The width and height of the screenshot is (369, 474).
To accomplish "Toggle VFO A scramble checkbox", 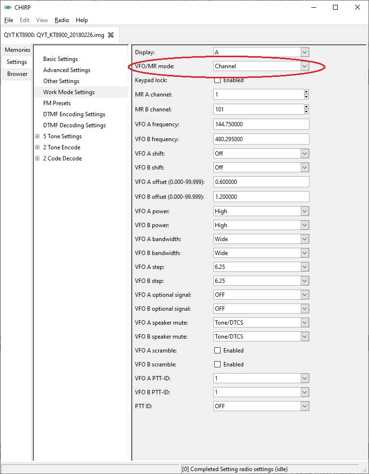I will [217, 351].
